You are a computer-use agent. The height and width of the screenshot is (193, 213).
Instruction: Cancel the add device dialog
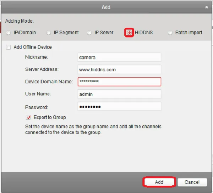tap(192, 182)
